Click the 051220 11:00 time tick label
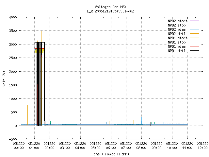Viewport: 209px width, 157px height. click(187, 146)
